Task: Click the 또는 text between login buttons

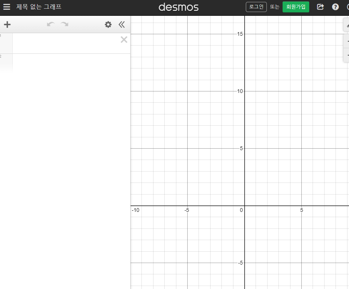Action: (275, 6)
